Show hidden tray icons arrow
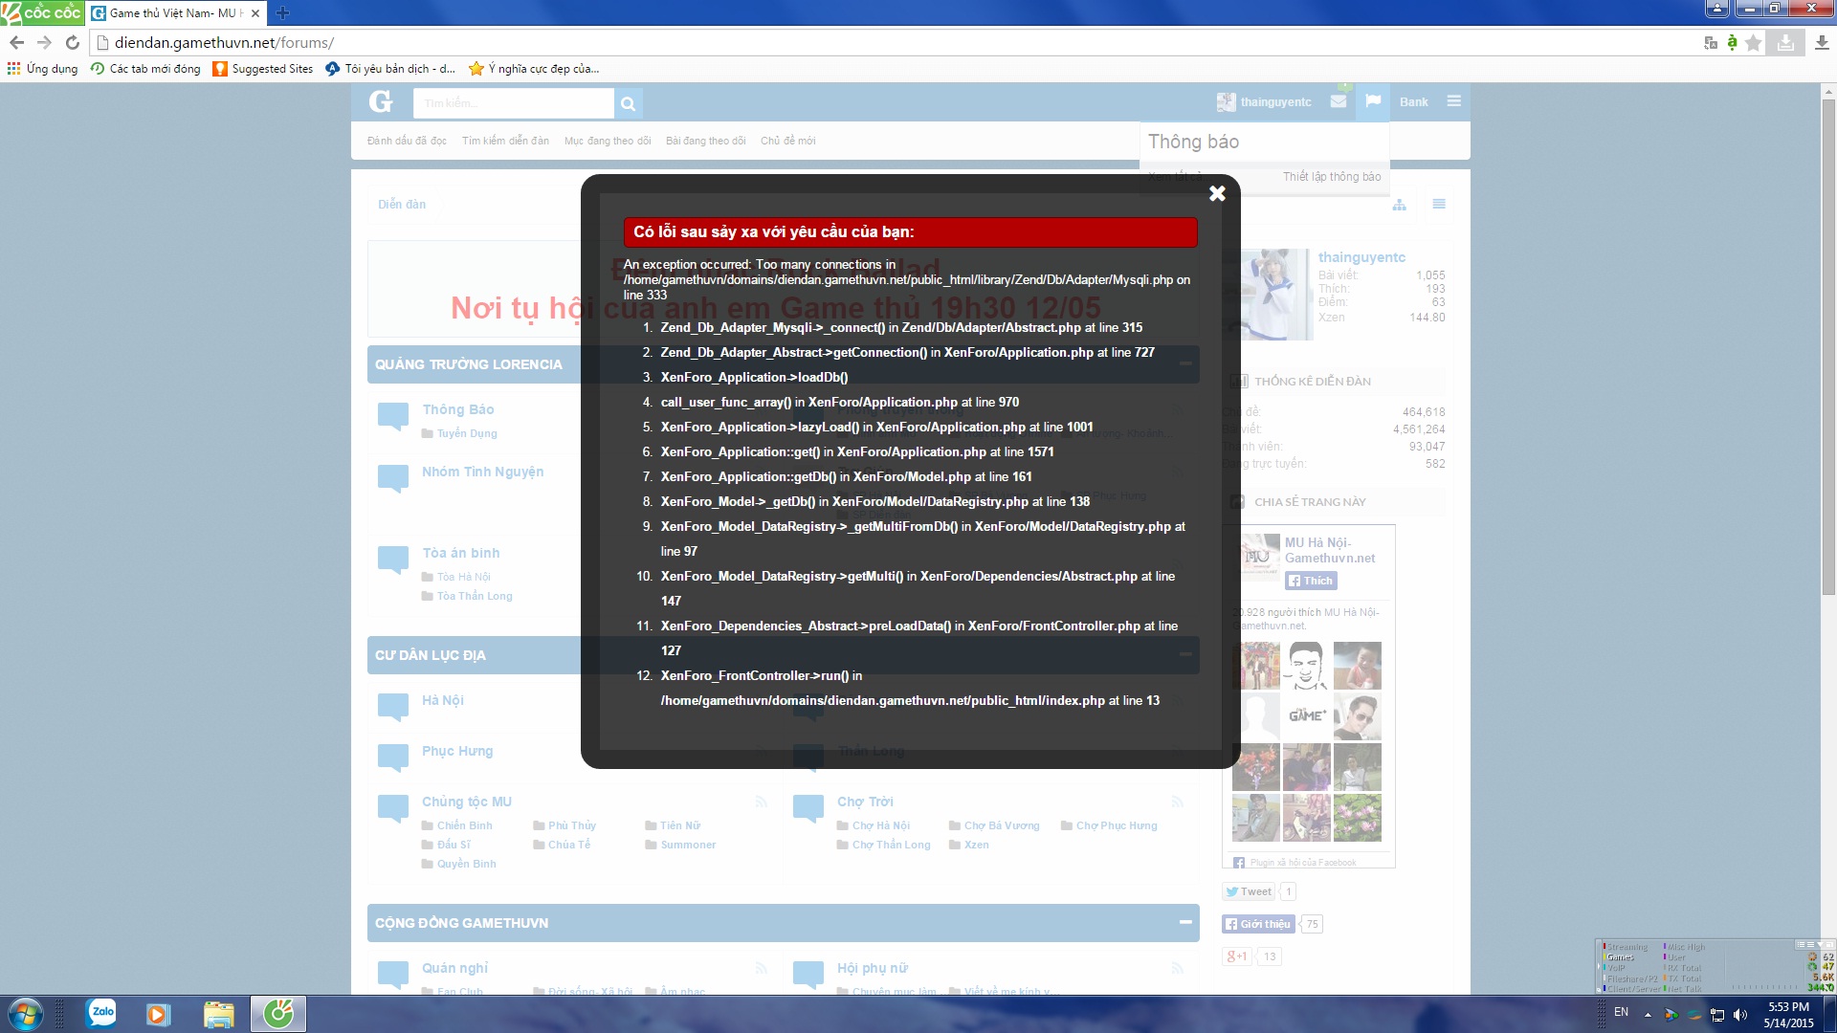The height and width of the screenshot is (1033, 1837). point(1648,1015)
